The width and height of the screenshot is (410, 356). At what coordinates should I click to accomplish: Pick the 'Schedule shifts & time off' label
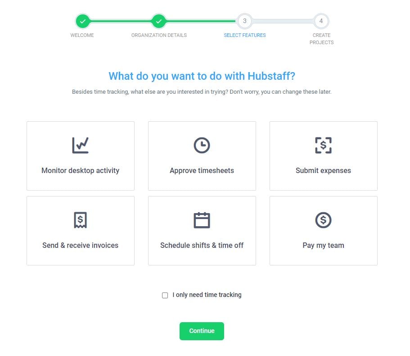pyautogui.click(x=202, y=246)
